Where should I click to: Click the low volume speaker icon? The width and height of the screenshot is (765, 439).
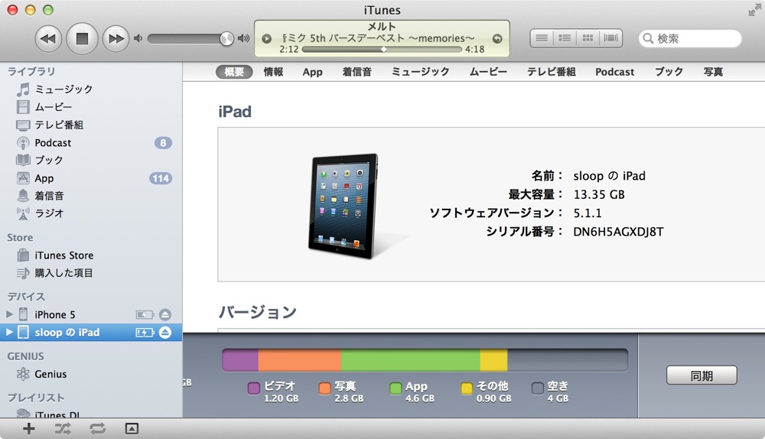(138, 38)
